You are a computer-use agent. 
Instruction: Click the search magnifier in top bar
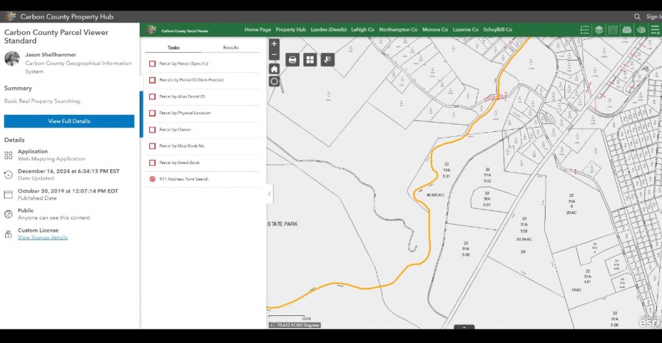637,17
